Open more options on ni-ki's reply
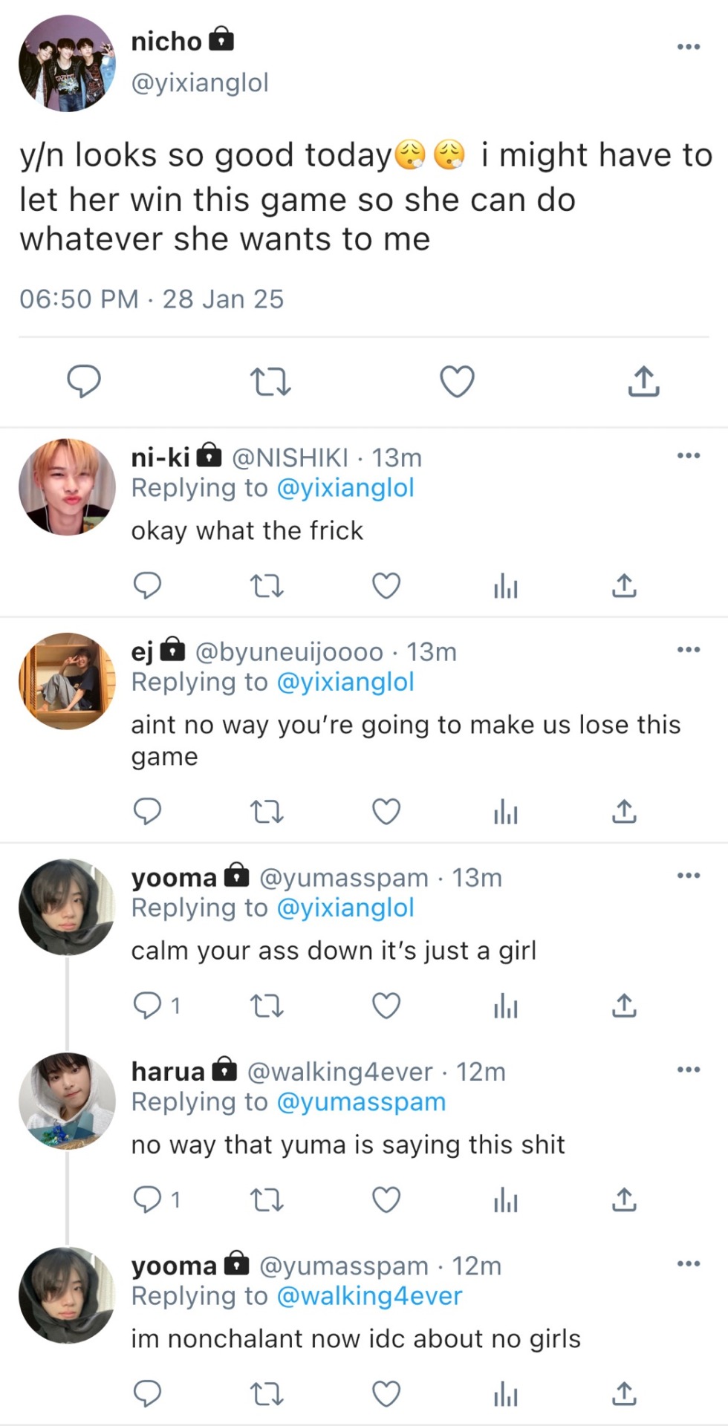 coord(689,455)
